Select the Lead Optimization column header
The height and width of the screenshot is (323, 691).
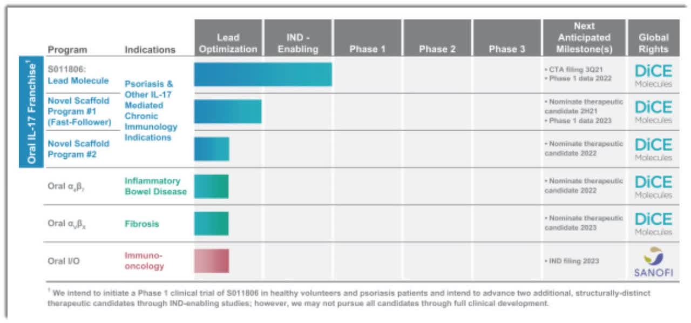point(228,43)
